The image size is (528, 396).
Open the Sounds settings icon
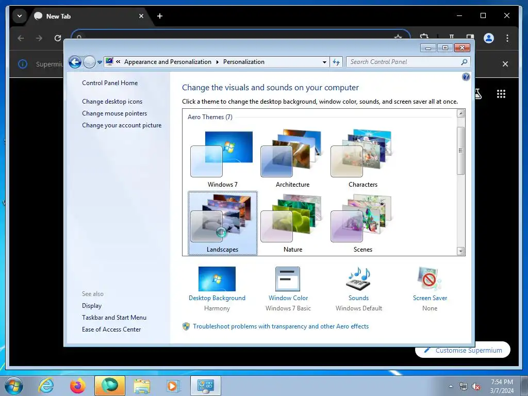click(x=358, y=279)
